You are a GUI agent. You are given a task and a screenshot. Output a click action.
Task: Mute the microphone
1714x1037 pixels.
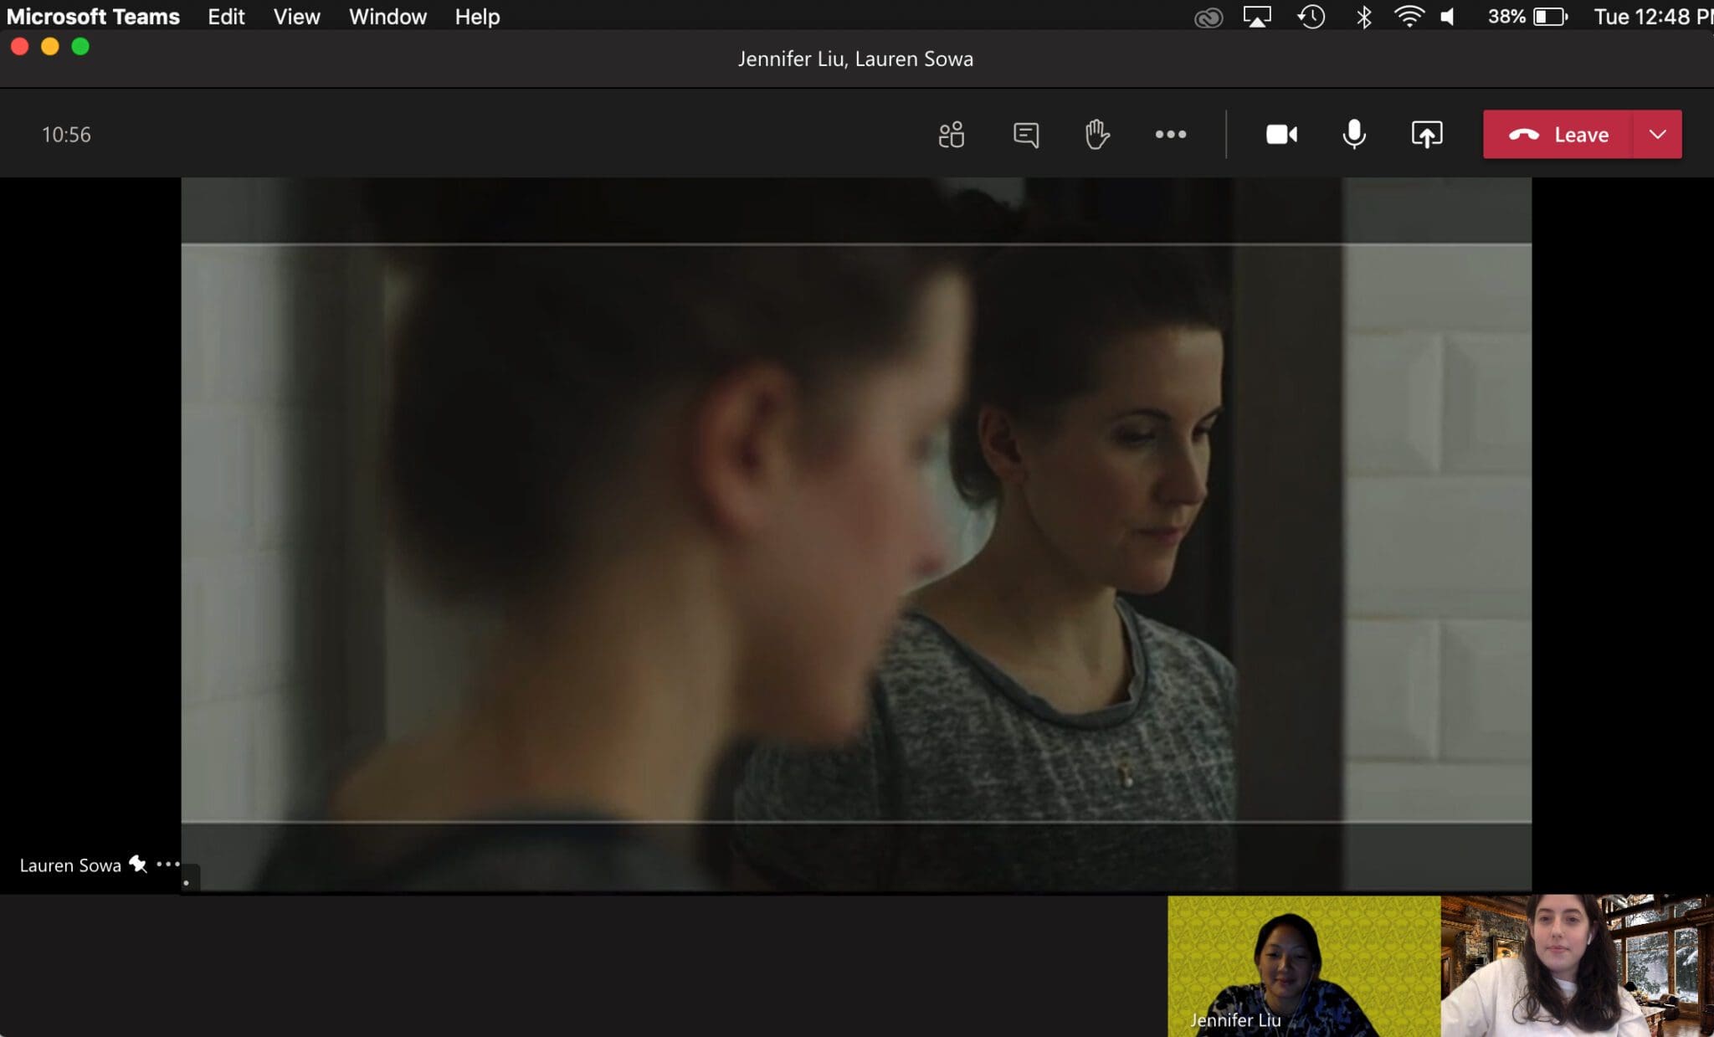tap(1353, 135)
